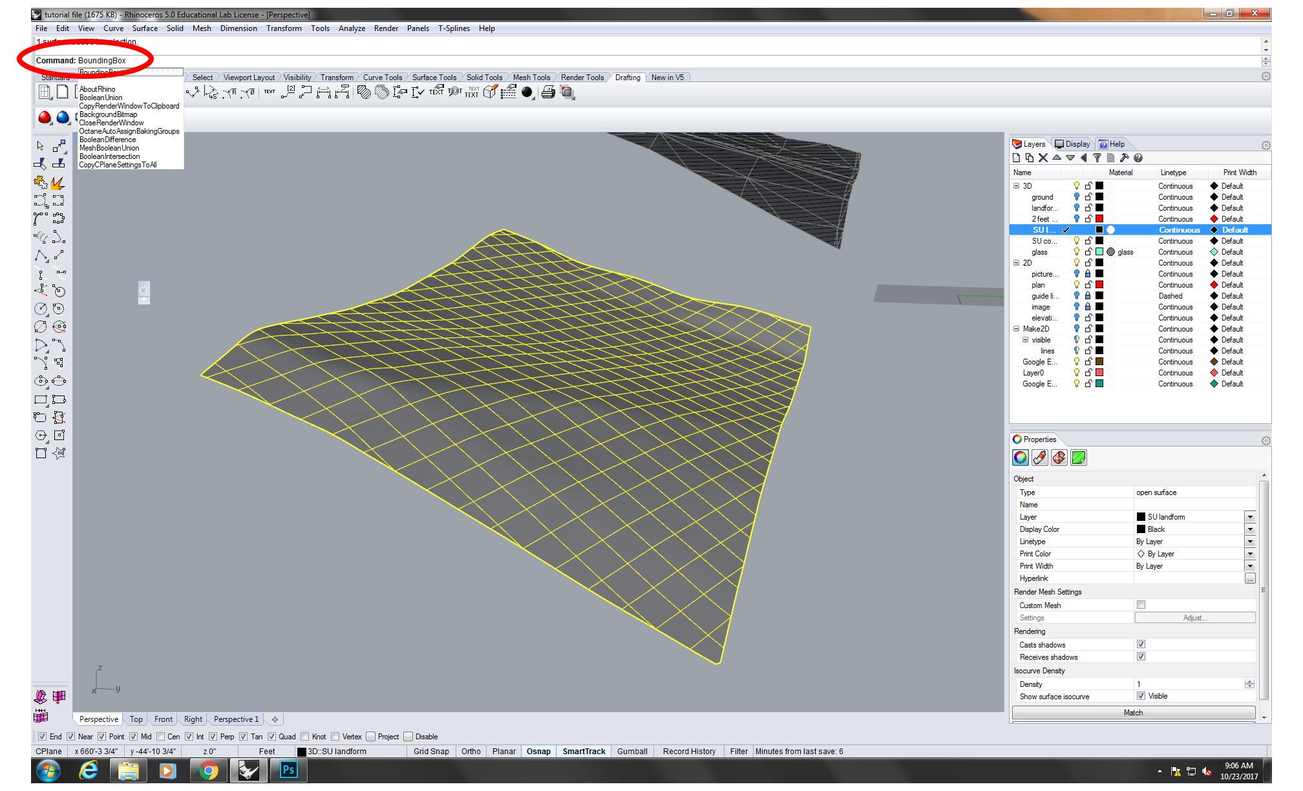Click the red color swatch of plan layer

point(1099,285)
